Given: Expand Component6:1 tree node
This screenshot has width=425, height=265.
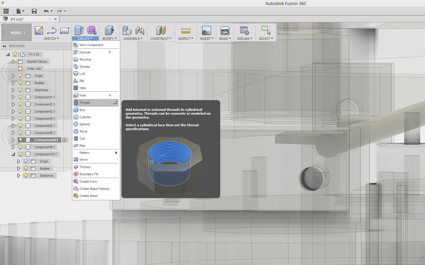Looking at the screenshot, I should (13, 133).
